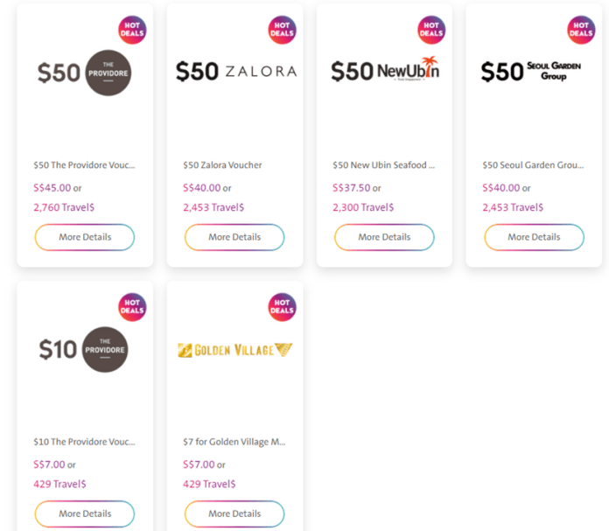Open More Details for Zalora voucher

click(x=234, y=237)
